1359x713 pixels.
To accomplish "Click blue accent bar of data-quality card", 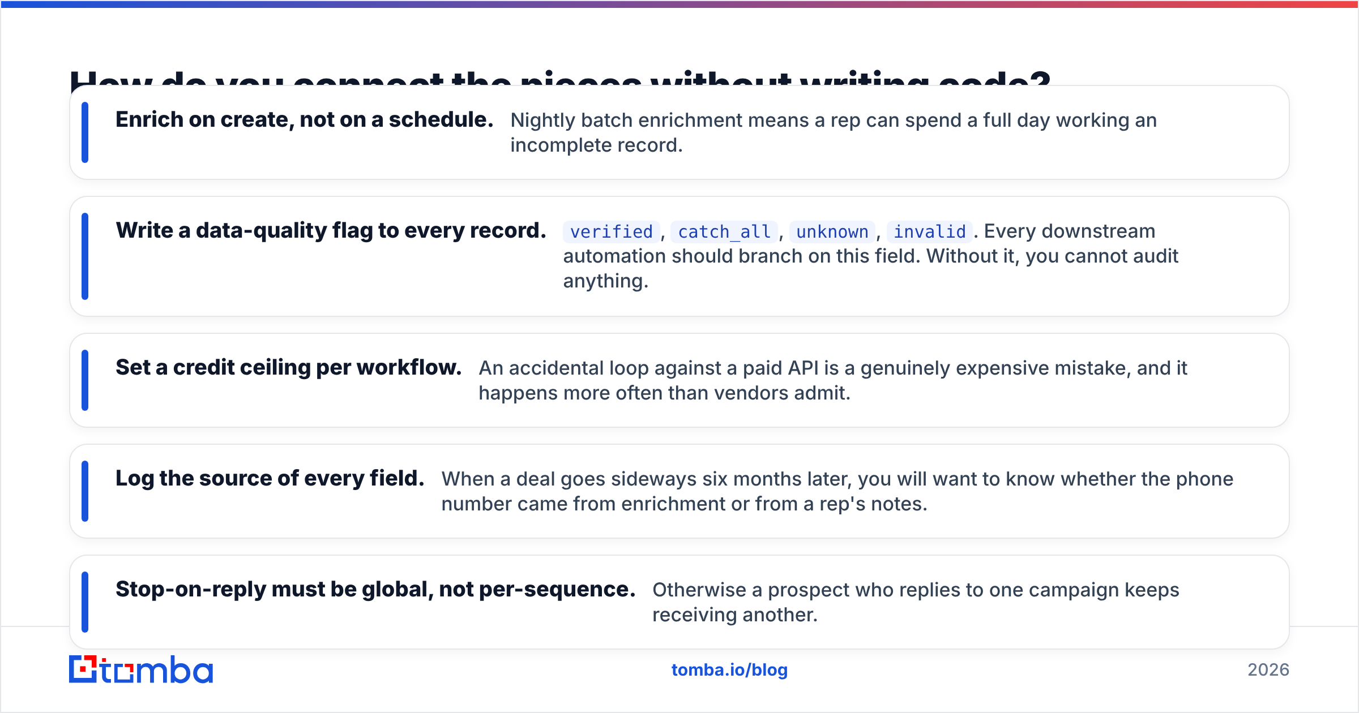I will (x=85, y=256).
